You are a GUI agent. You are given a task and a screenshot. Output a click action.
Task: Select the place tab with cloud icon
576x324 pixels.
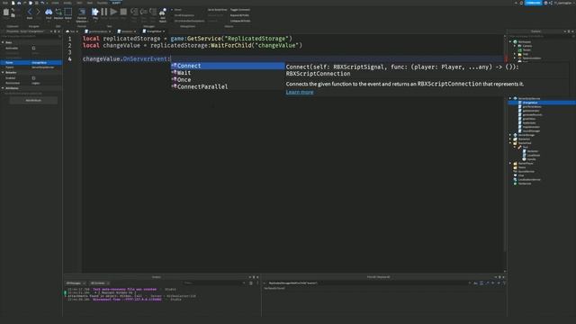click(x=72, y=31)
